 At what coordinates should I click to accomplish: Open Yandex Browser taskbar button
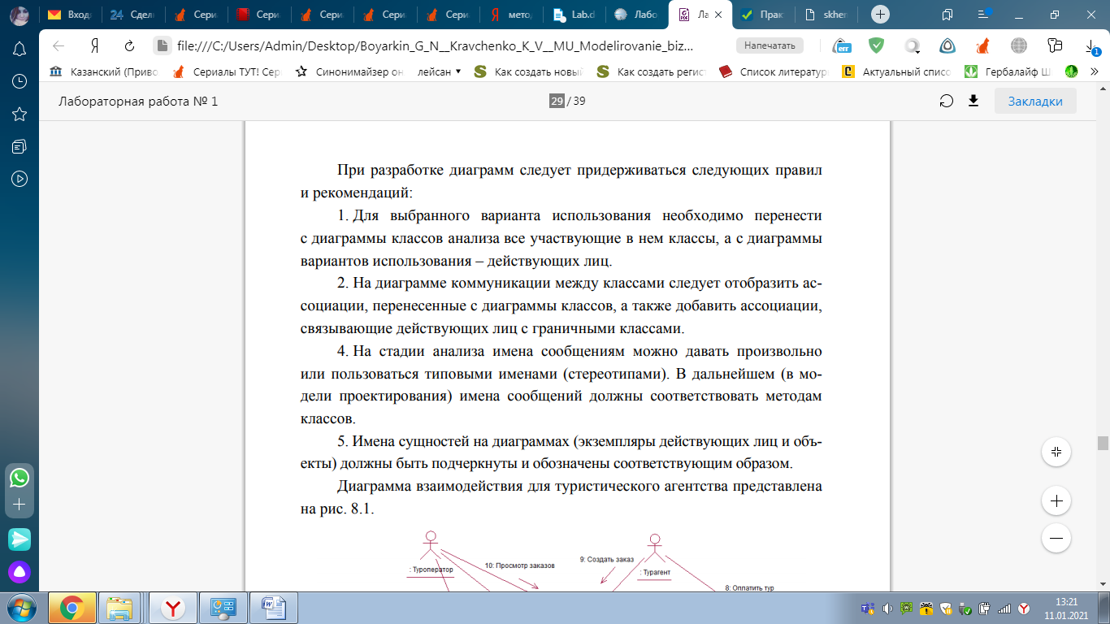tap(172, 608)
